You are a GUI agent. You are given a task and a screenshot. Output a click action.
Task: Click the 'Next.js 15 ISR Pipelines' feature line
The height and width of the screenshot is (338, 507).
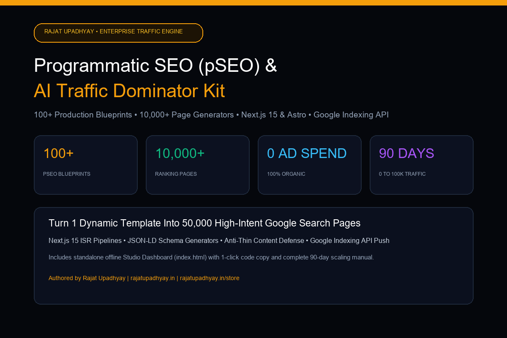[x=219, y=241]
